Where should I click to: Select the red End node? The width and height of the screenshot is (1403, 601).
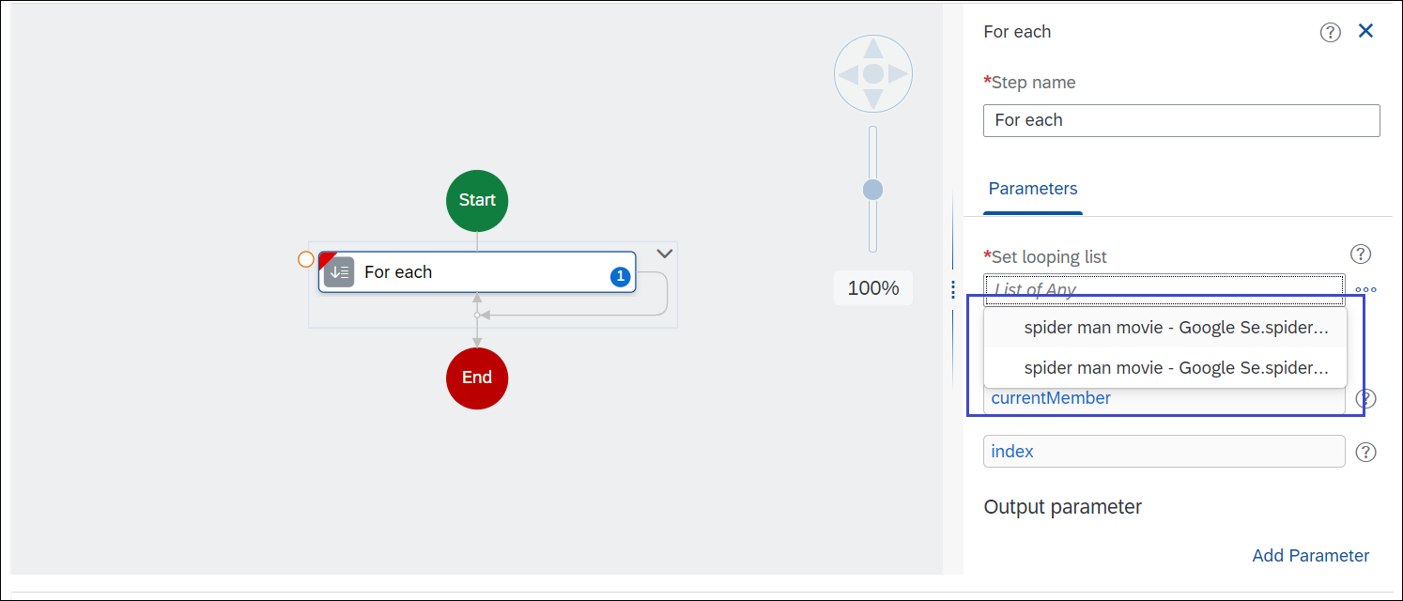pos(477,378)
